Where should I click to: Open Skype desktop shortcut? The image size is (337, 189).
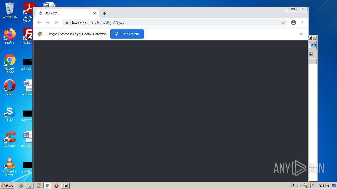[9, 113]
